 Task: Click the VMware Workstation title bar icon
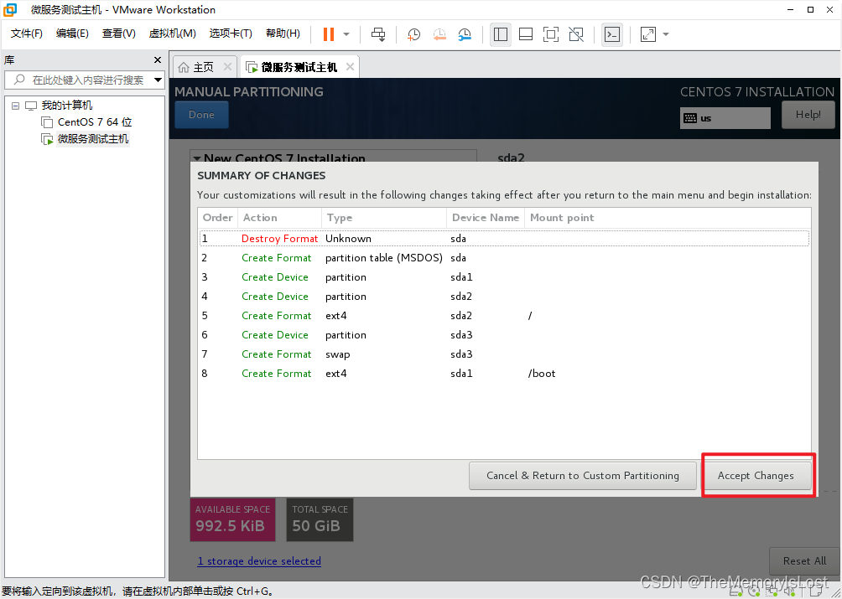10,10
